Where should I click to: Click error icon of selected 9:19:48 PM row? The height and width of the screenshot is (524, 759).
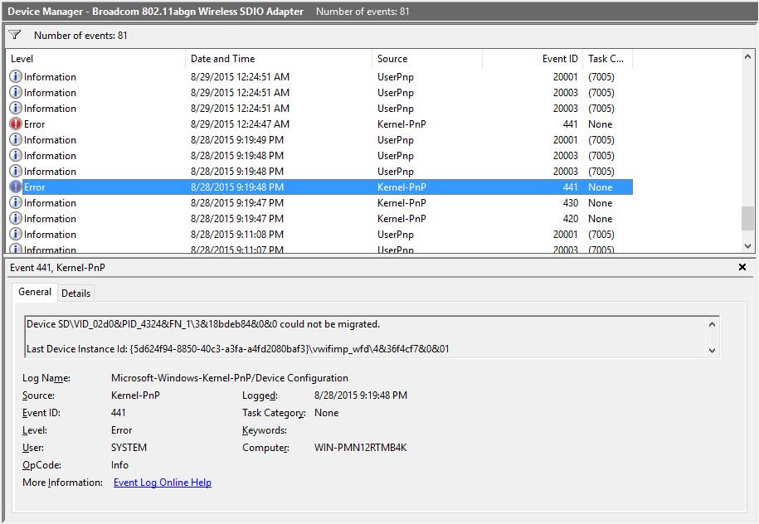[16, 187]
